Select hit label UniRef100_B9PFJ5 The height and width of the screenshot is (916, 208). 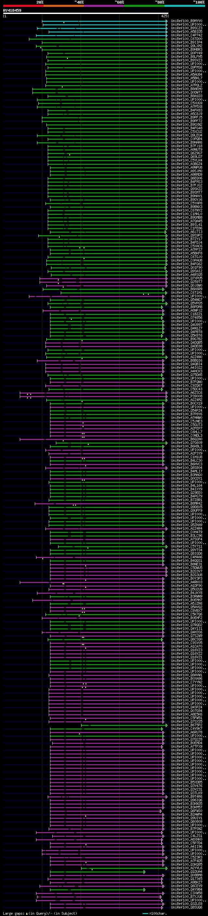(x=187, y=117)
